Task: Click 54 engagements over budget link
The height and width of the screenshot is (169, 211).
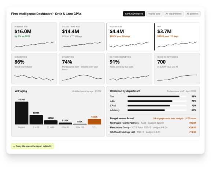Action: tap(175, 119)
